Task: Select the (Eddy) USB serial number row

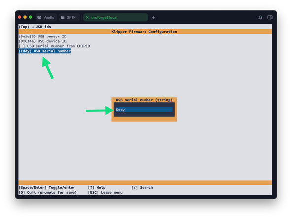Action: 44,51
